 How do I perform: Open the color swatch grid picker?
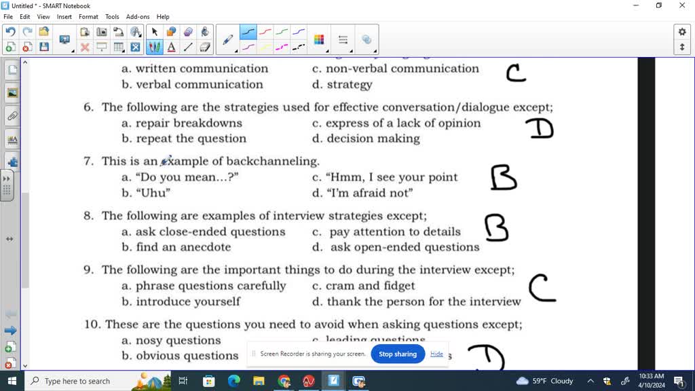click(320, 39)
